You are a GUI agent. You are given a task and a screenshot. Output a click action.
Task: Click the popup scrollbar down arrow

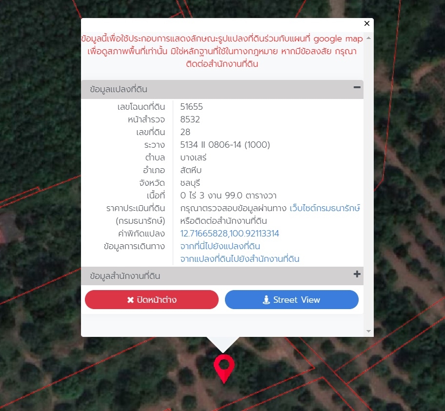[368, 331]
